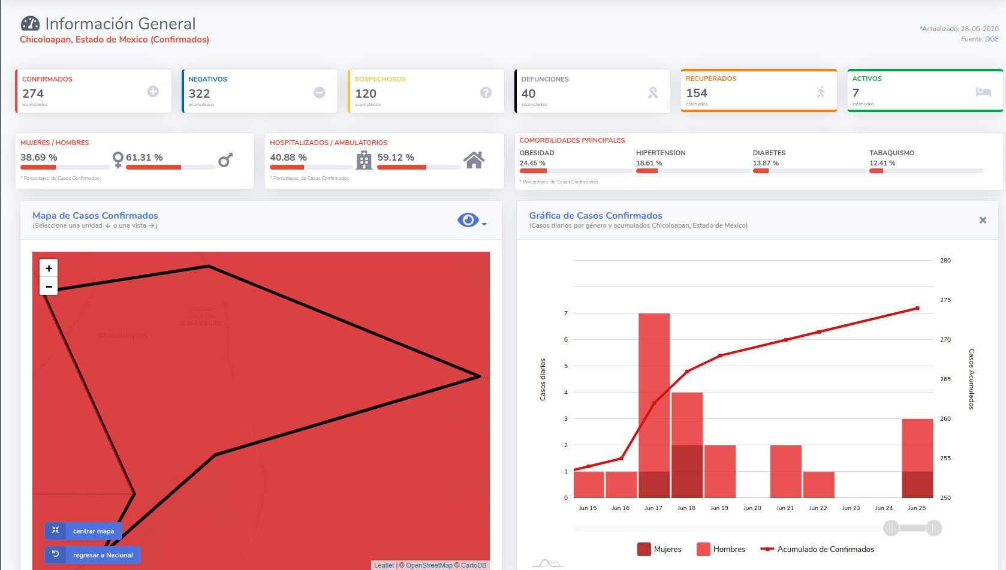Screen dimensions: 1006x570
Task: Open the map view dropdown arrow
Action: tap(484, 224)
